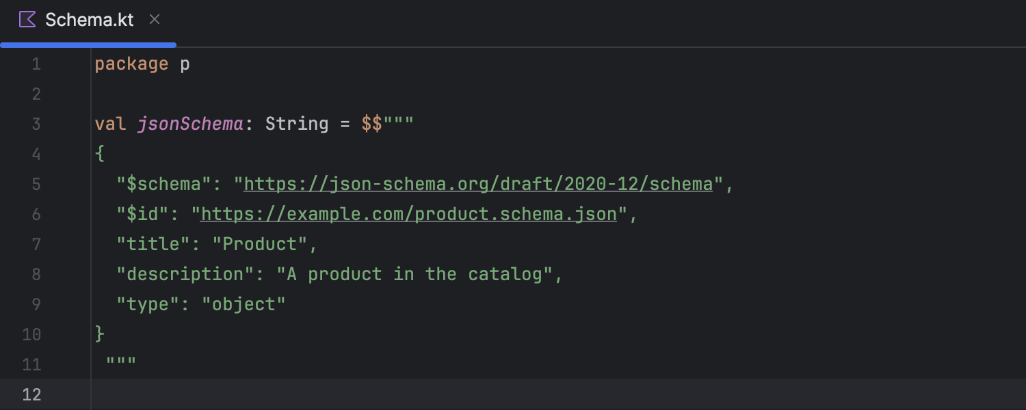
Task: Click line number 12 in the gutter
Action: (x=31, y=394)
